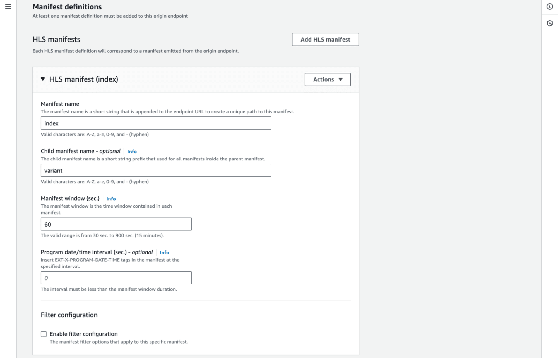
Task: Click Add HLS manifest button
Action: (x=325, y=39)
